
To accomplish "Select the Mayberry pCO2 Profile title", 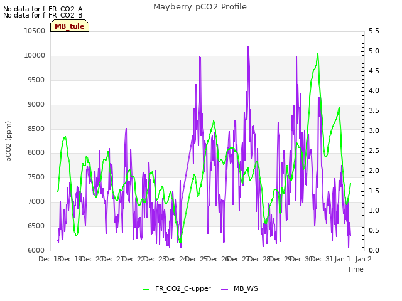I will click(200, 7).
